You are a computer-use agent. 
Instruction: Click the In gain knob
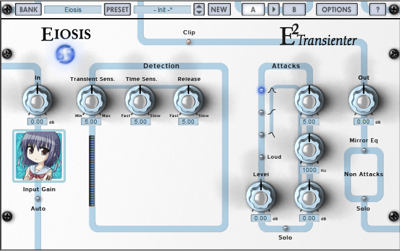tap(37, 100)
